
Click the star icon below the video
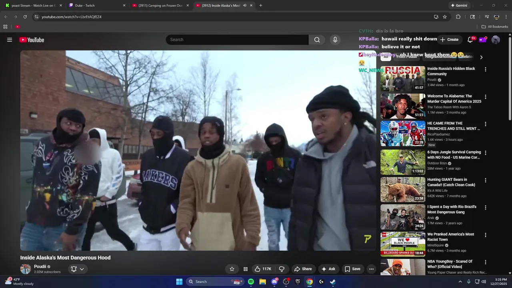tap(232, 269)
